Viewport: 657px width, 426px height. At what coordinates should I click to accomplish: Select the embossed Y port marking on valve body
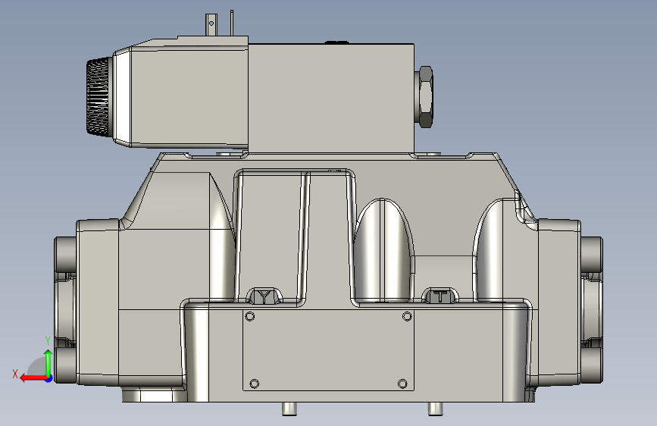pos(264,296)
